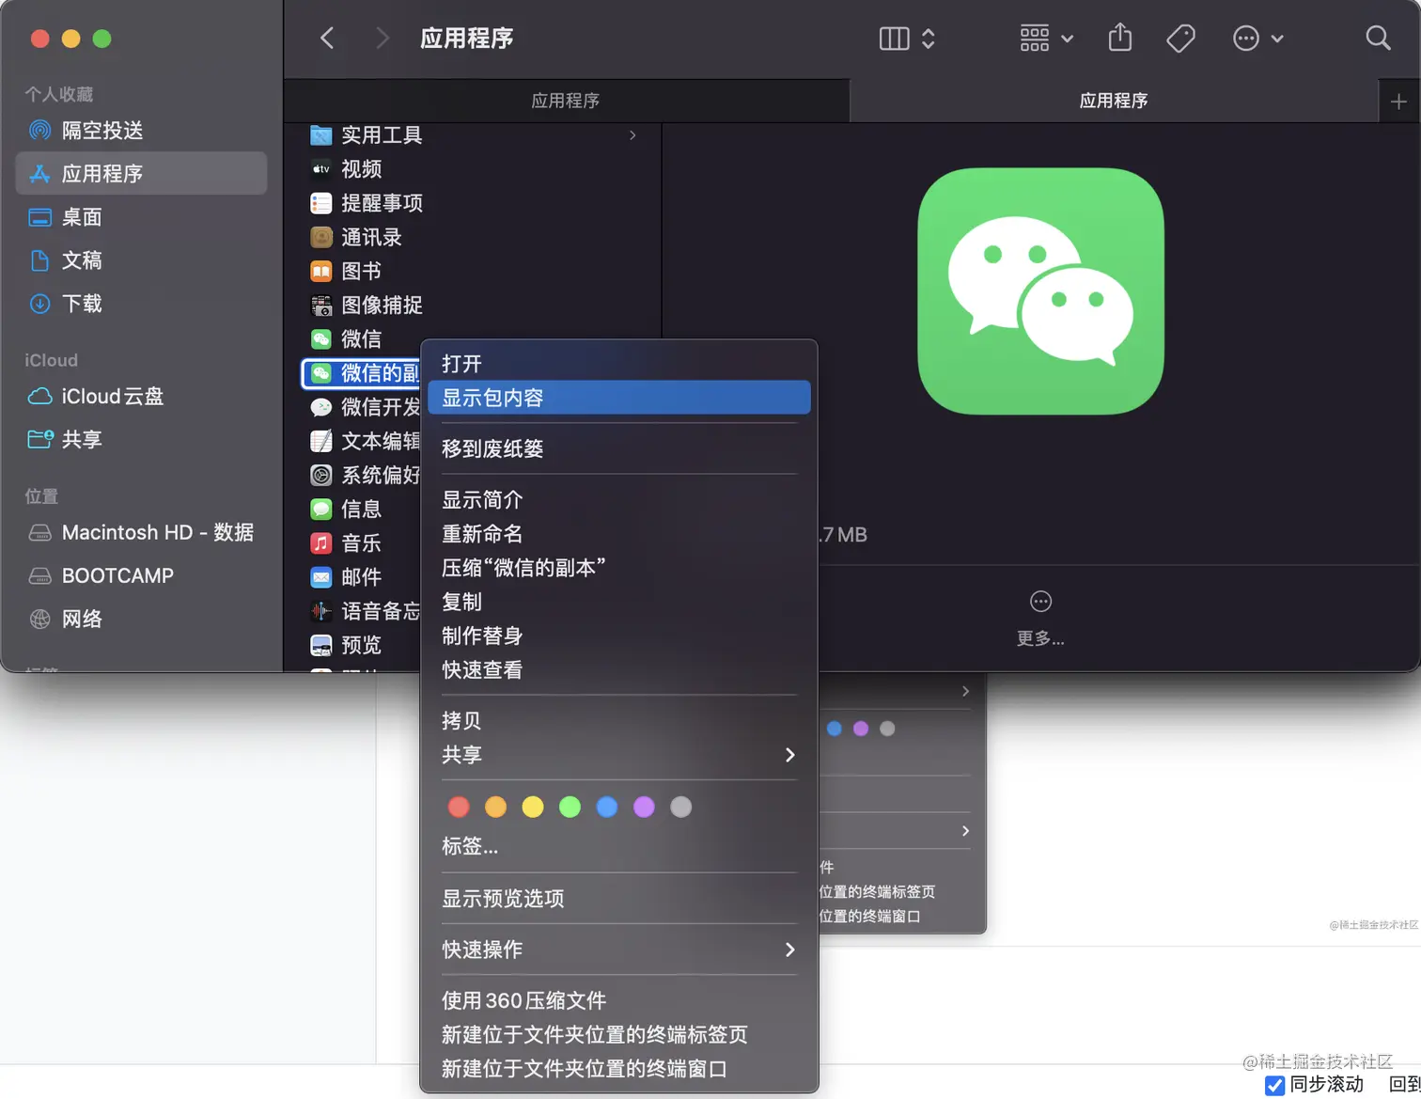The height and width of the screenshot is (1099, 1421).
Task: Select the 通讯录 app
Action: point(371,237)
